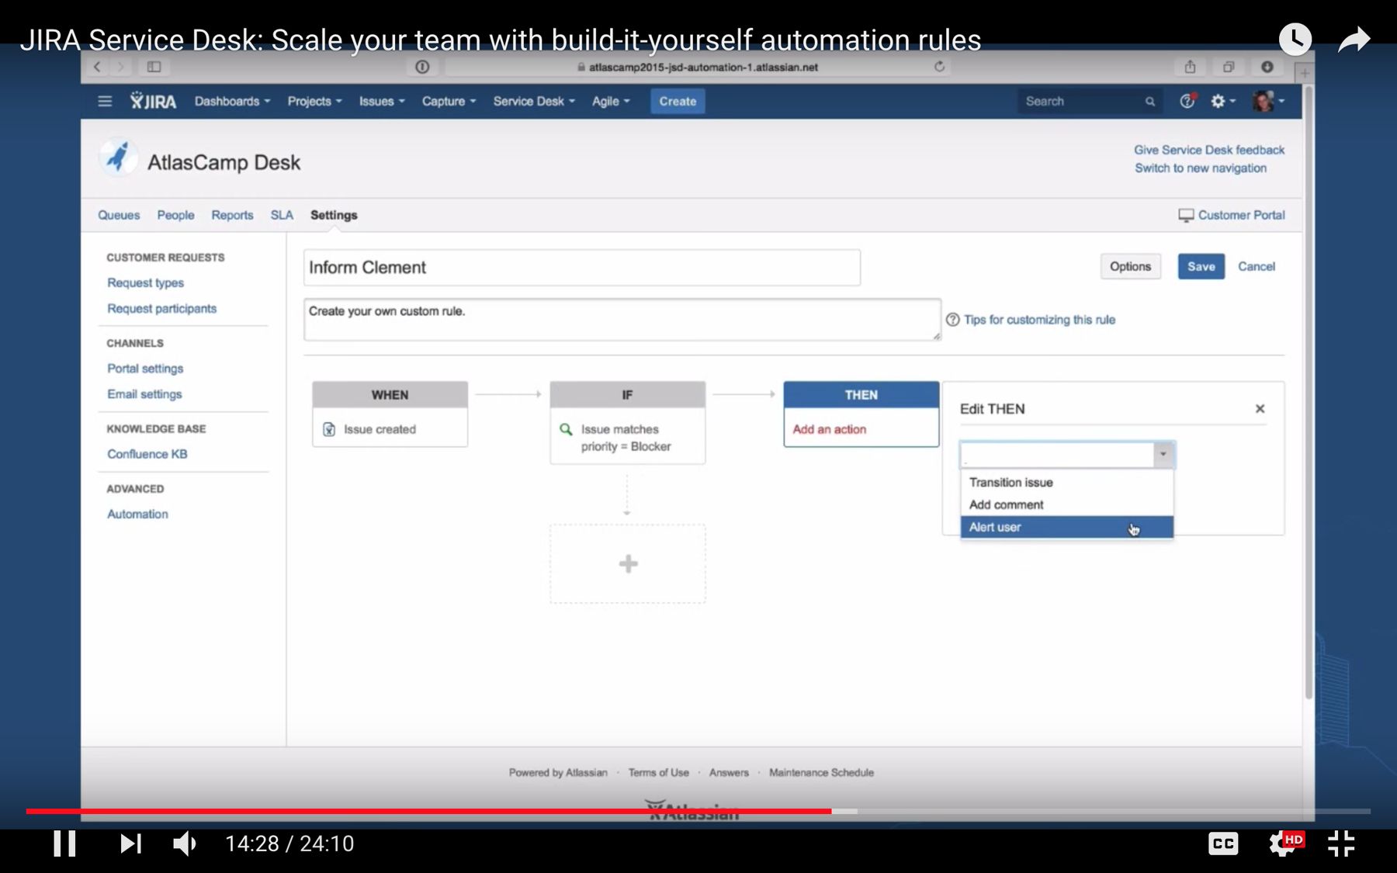1397x873 pixels.
Task: Reload the browser page
Action: [x=939, y=67]
